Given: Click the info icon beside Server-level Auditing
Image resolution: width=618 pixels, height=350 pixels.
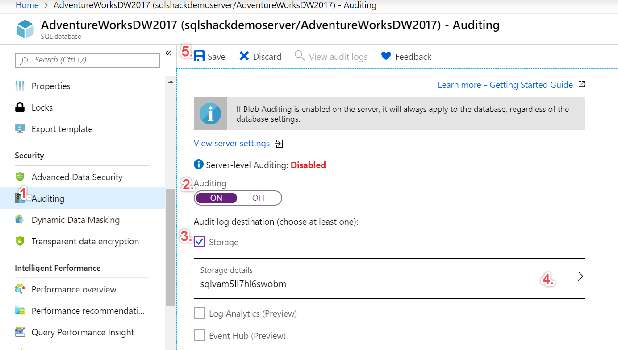Looking at the screenshot, I should coord(199,165).
